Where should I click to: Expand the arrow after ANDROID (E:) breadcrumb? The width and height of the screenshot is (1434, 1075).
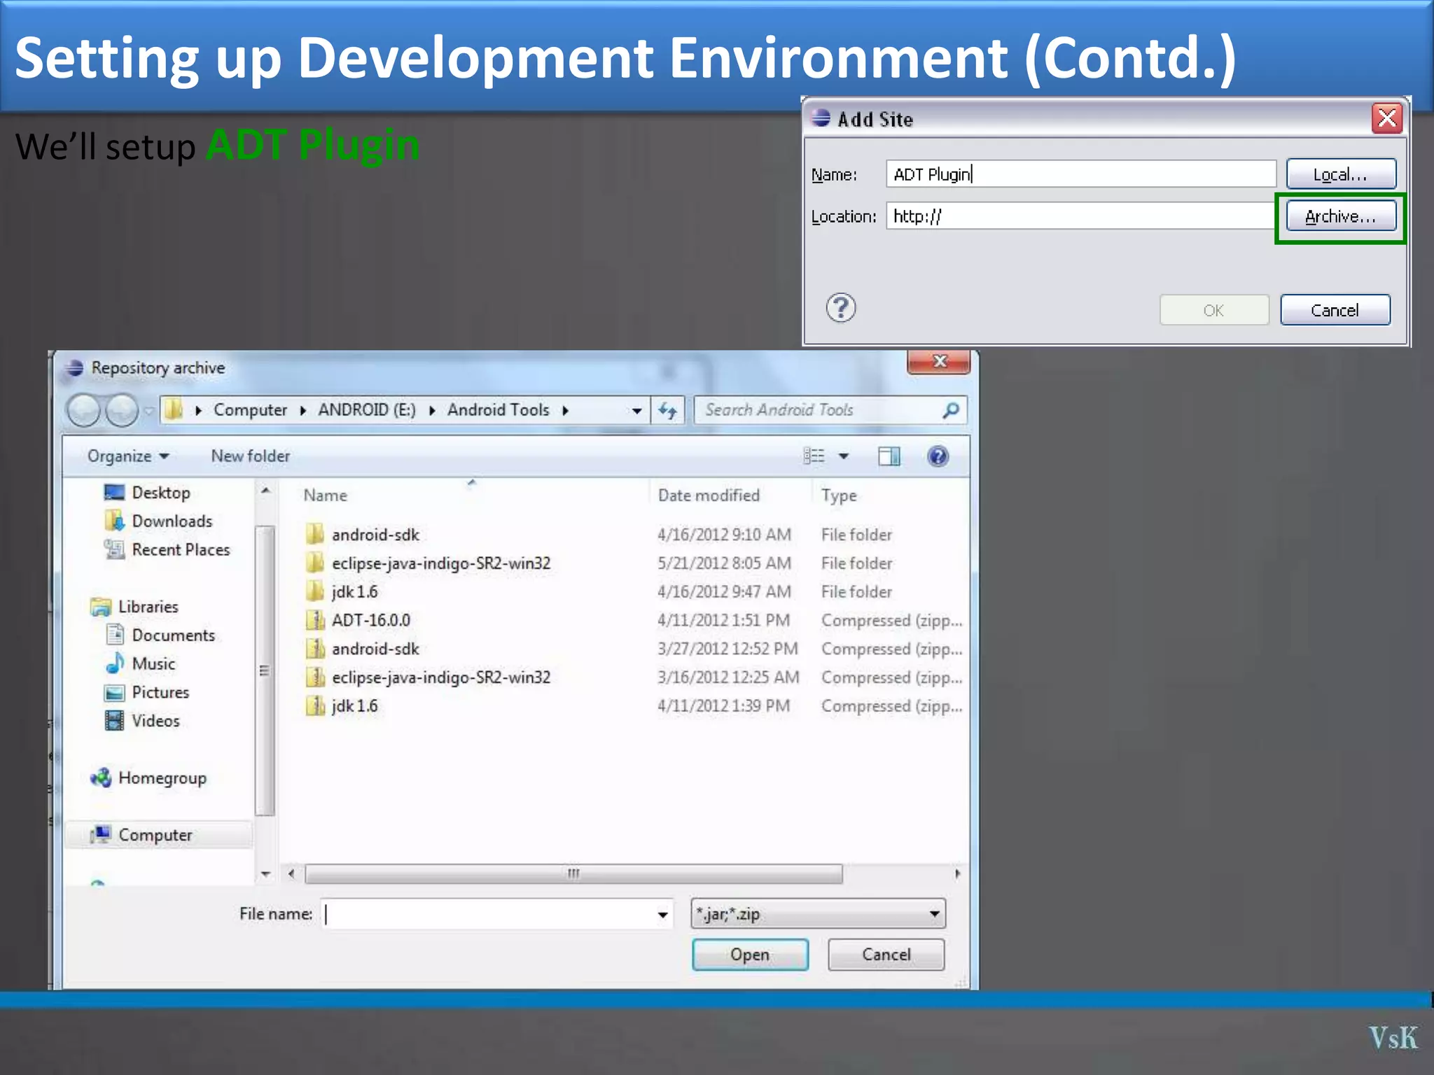tap(431, 411)
